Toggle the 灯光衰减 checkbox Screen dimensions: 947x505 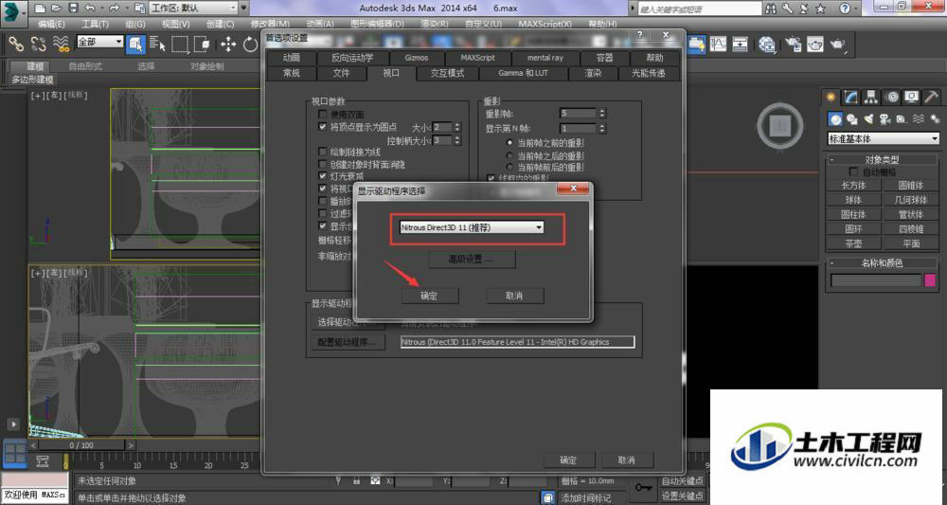click(x=323, y=176)
